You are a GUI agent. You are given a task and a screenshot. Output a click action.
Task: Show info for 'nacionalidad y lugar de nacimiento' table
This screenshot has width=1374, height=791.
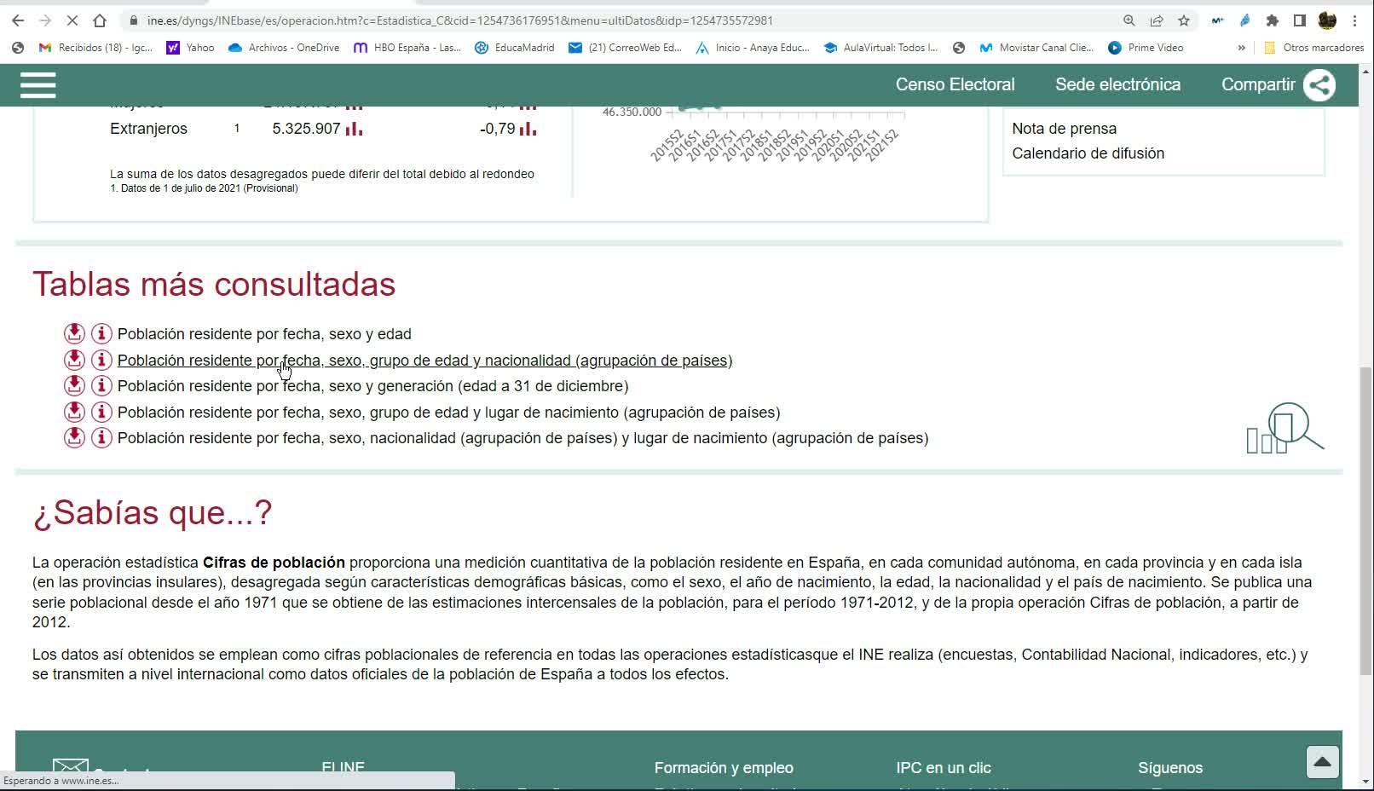[101, 437]
